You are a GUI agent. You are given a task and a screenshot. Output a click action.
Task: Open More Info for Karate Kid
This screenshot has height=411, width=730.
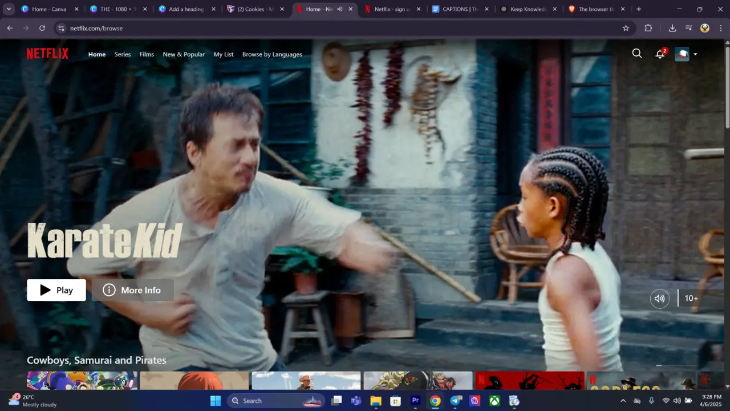coord(132,290)
